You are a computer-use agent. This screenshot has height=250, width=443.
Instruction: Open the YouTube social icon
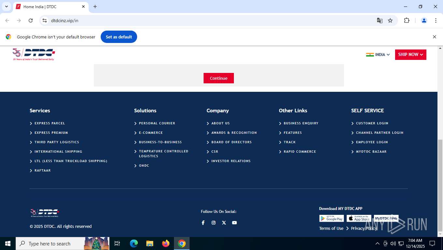click(234, 223)
